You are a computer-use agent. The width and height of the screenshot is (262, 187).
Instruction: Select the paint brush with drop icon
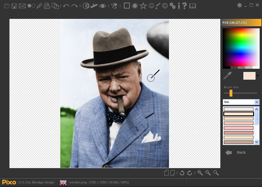click(x=158, y=6)
